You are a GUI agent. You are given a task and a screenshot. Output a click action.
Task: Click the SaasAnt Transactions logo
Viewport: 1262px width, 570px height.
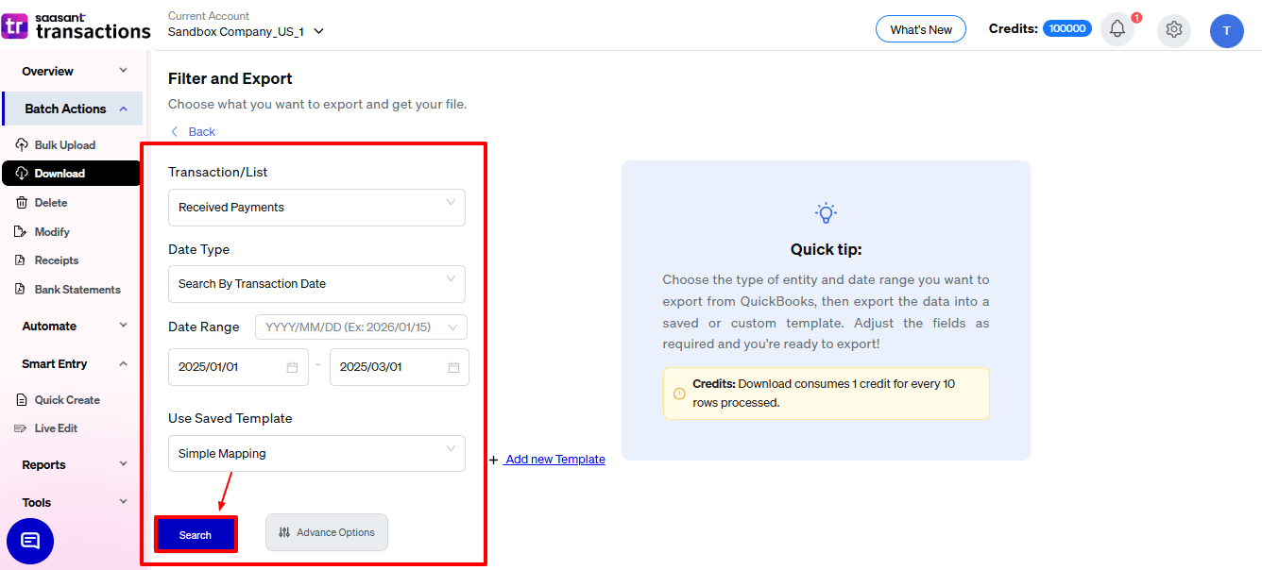click(76, 26)
